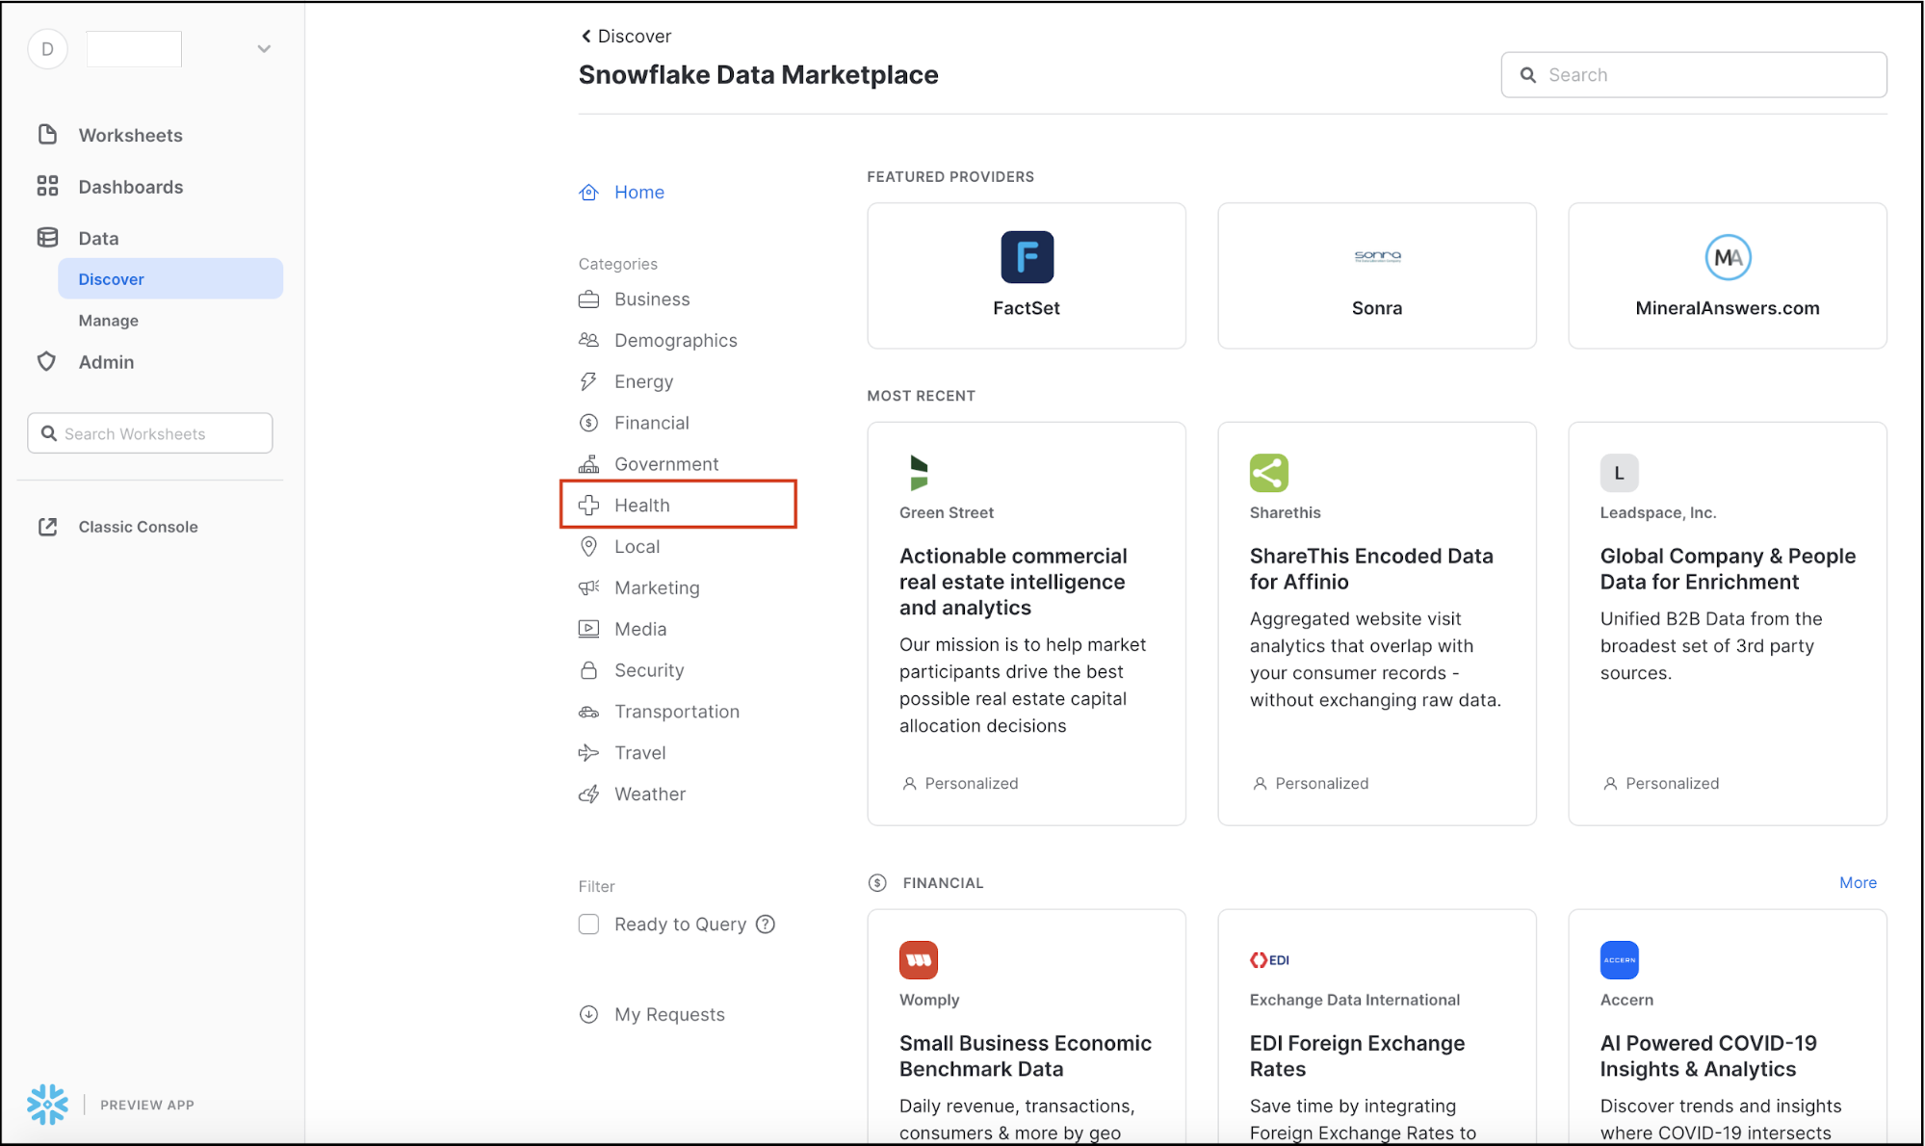Image resolution: width=1925 pixels, height=1146 pixels.
Task: Click the My Requests download icon
Action: [588, 1014]
